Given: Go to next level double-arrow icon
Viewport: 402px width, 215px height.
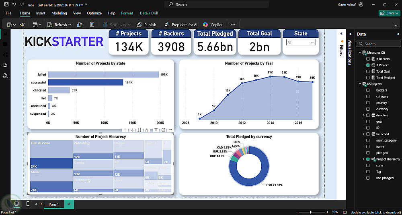Looking at the screenshot, I should (139, 130).
